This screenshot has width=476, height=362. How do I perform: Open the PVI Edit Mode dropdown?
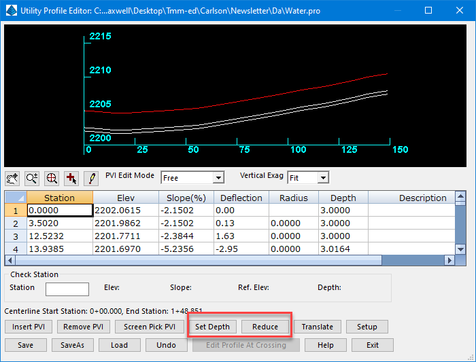[x=218, y=178]
